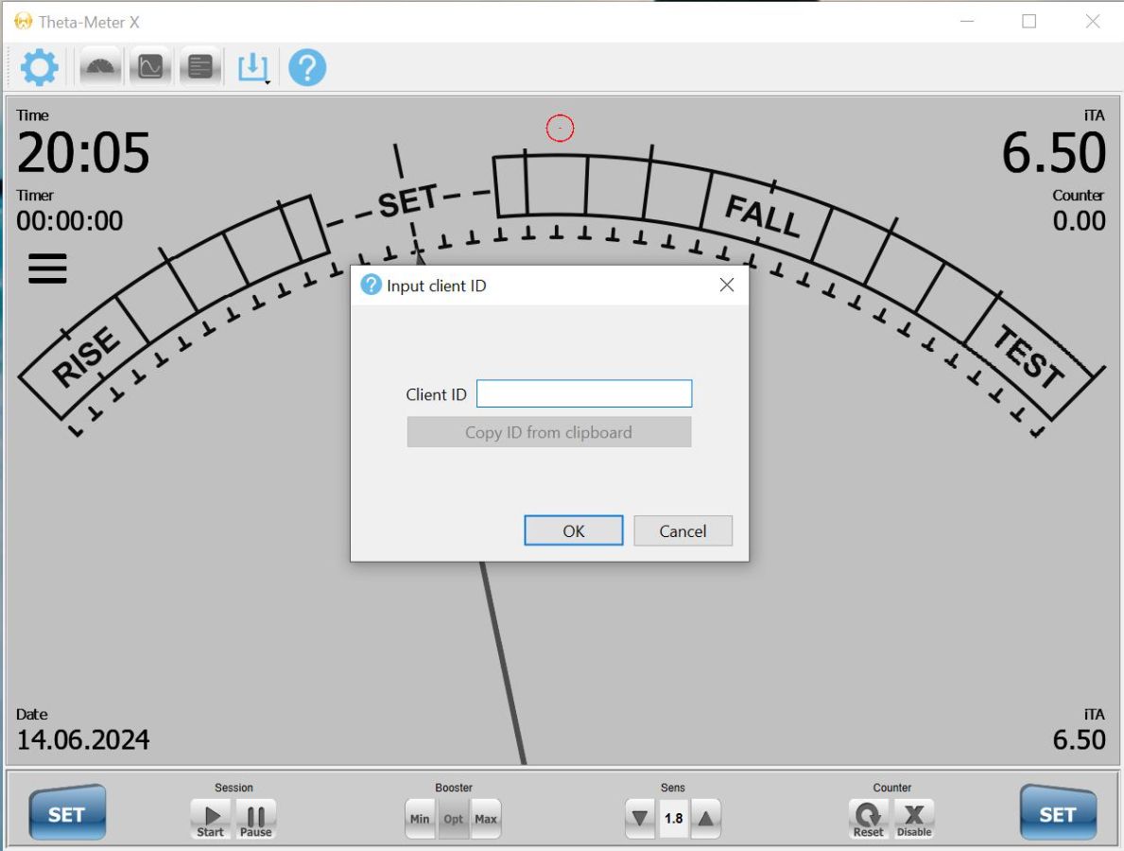The width and height of the screenshot is (1124, 851).
Task: Click the Counter value 0.00
Action: click(1079, 221)
